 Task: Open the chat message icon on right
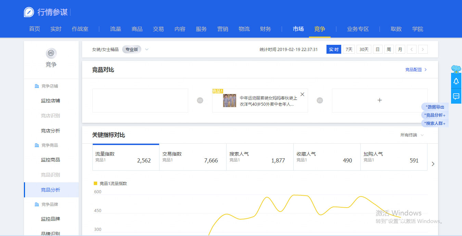[x=456, y=96]
